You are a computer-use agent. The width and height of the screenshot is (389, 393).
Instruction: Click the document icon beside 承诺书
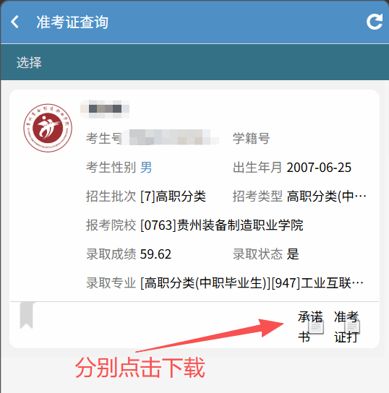coord(316,327)
